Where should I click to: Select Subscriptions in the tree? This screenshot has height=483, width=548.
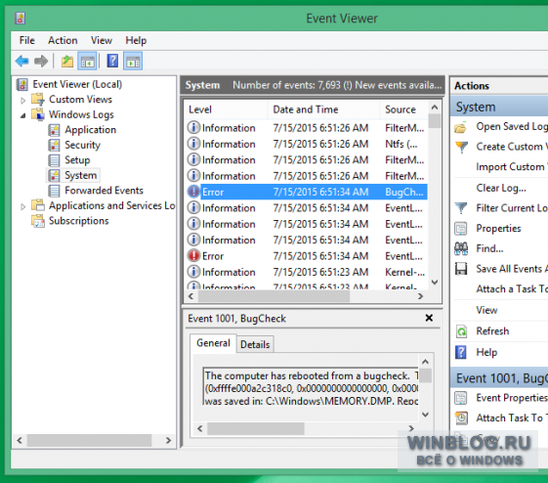[x=79, y=221]
